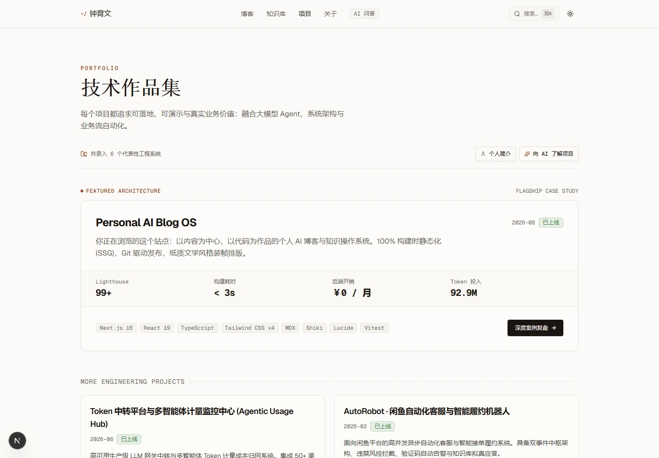
Task: Click the 已上线 badge beside 2026-06
Action: (129, 439)
